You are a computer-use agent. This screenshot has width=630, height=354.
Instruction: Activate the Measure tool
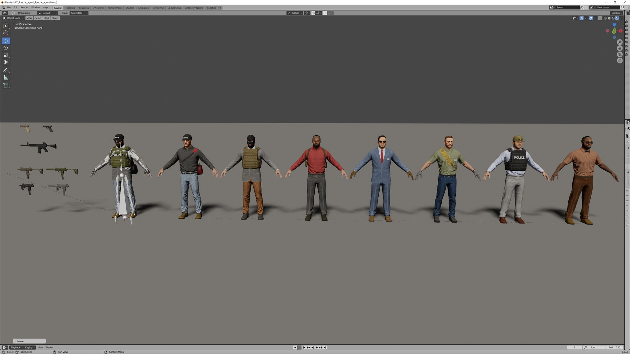(6, 77)
